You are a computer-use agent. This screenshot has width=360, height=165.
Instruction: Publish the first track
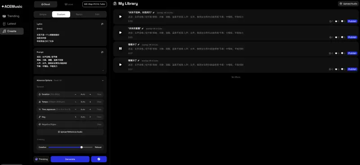[x=352, y=21]
